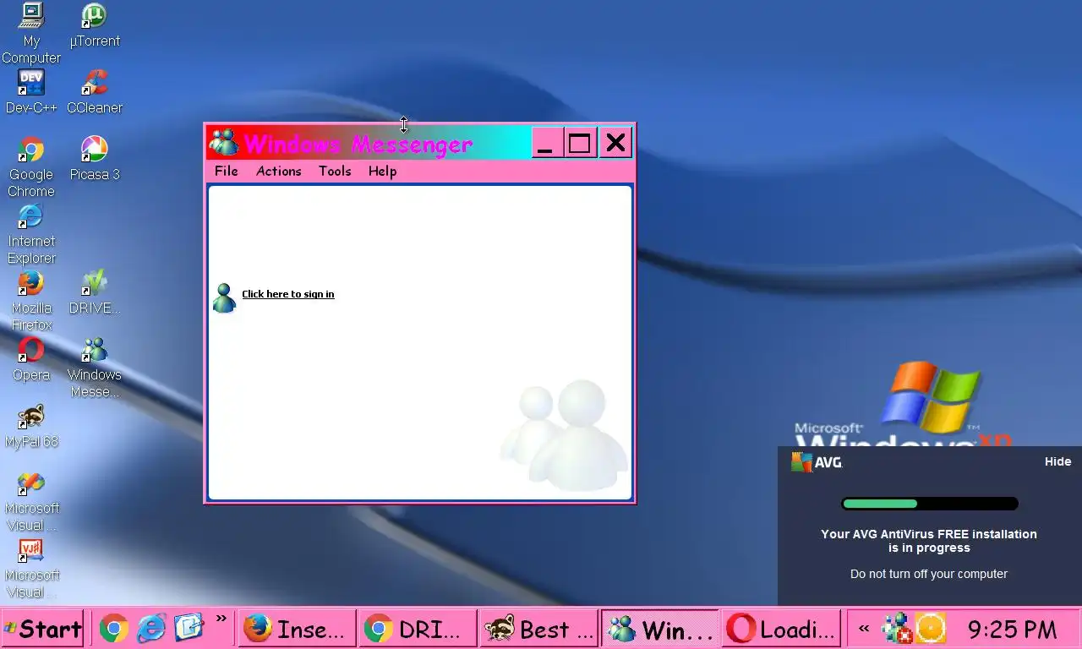Select the CCleaner desktop shortcut
The image size is (1082, 649).
(95, 92)
